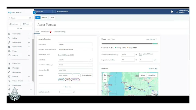The width and height of the screenshot is (196, 110).
Task: Expand the Compliance menu plus
Action: (x=29, y=34)
